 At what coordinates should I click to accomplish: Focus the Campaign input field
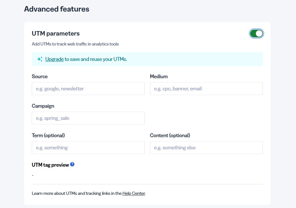(x=88, y=118)
